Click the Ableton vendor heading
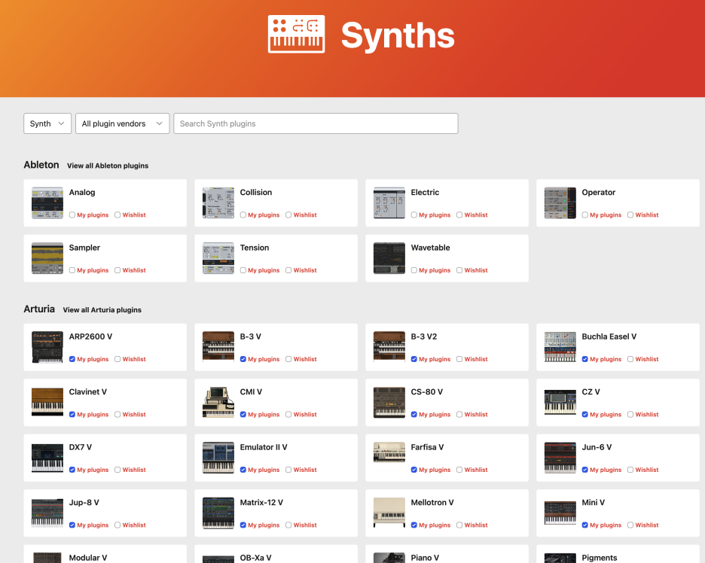 [41, 165]
